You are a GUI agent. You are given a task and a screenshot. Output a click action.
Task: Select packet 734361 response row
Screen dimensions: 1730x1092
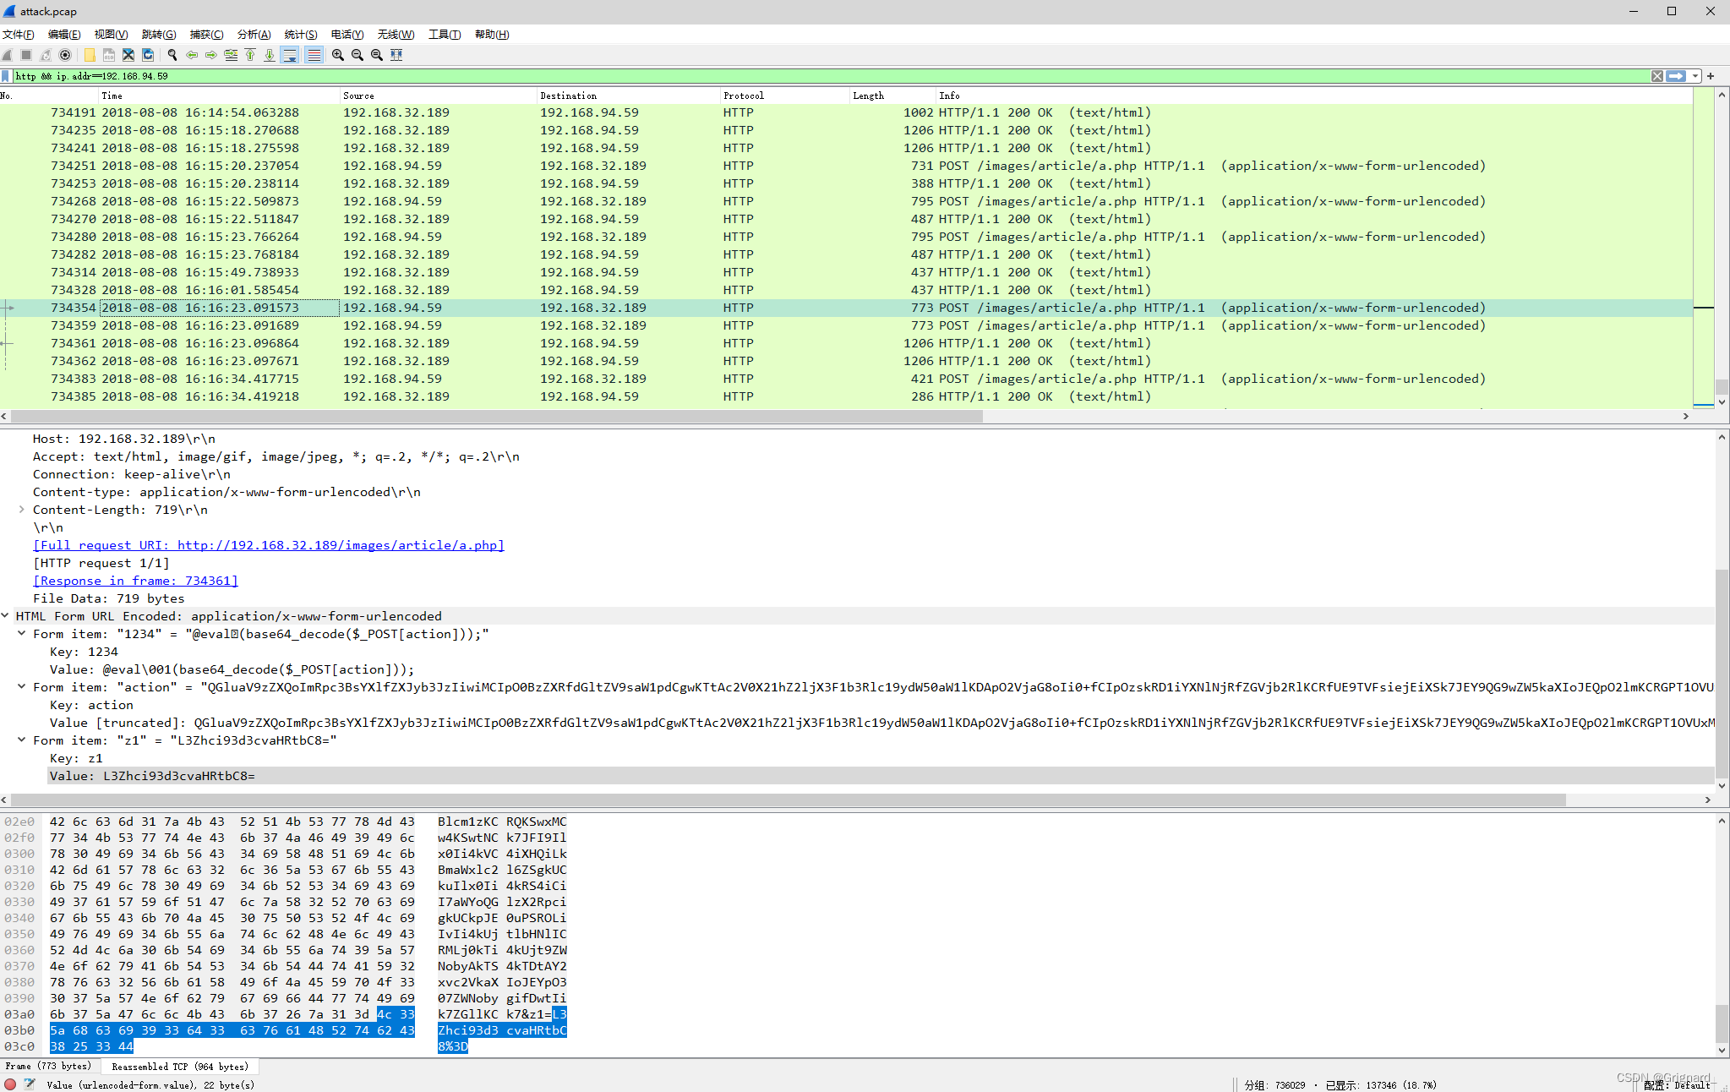[x=846, y=343]
